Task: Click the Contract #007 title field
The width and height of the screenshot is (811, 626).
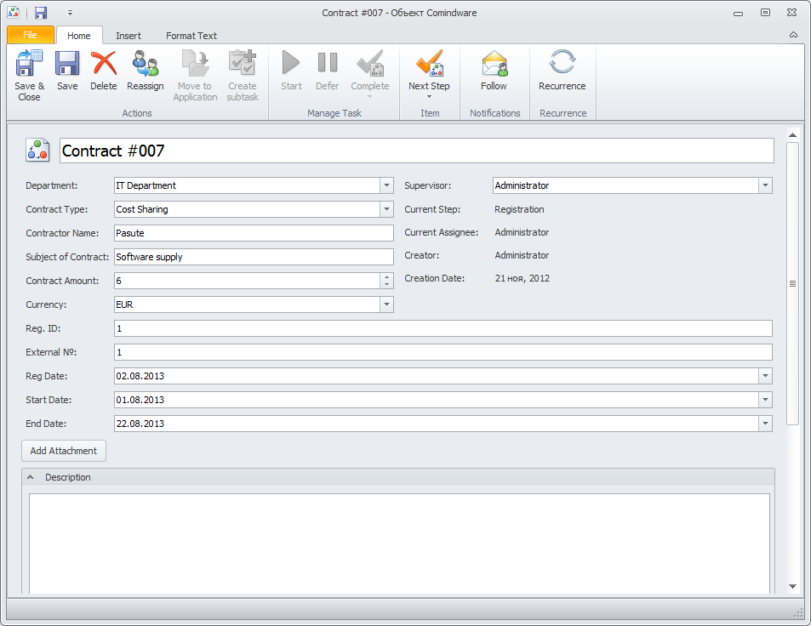Action: click(416, 151)
